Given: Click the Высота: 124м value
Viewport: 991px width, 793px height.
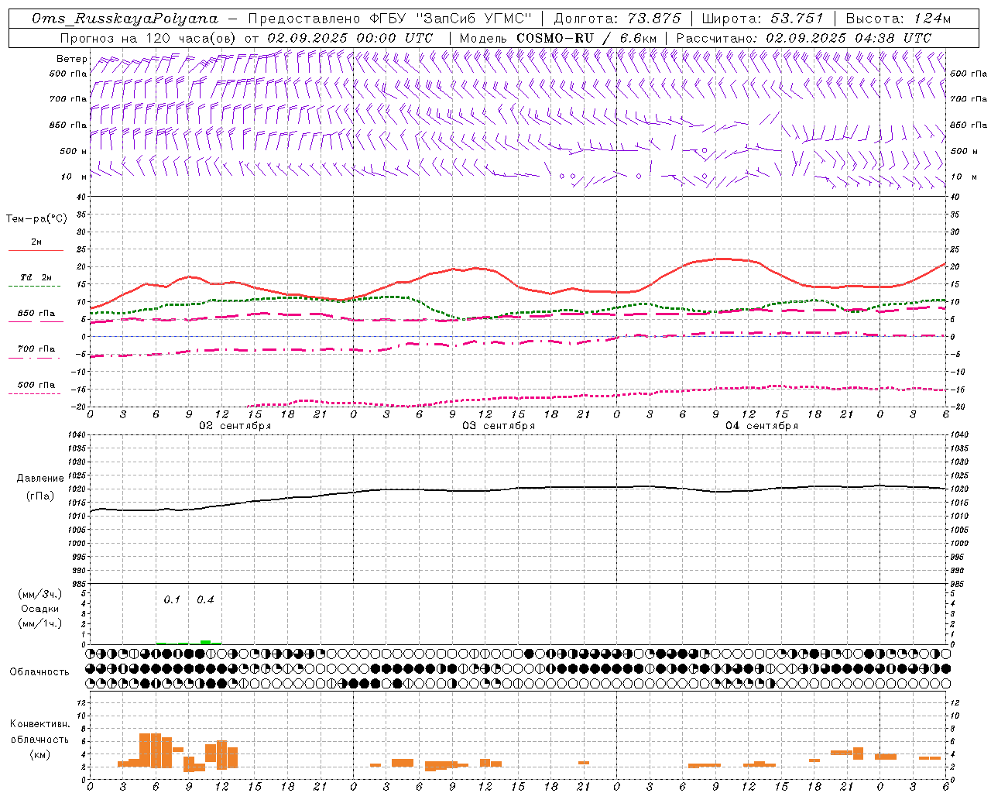Looking at the screenshot, I should pos(898,19).
